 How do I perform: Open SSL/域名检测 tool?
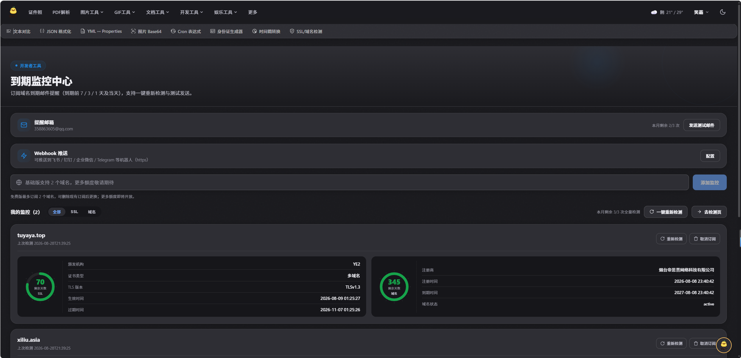tap(306, 31)
